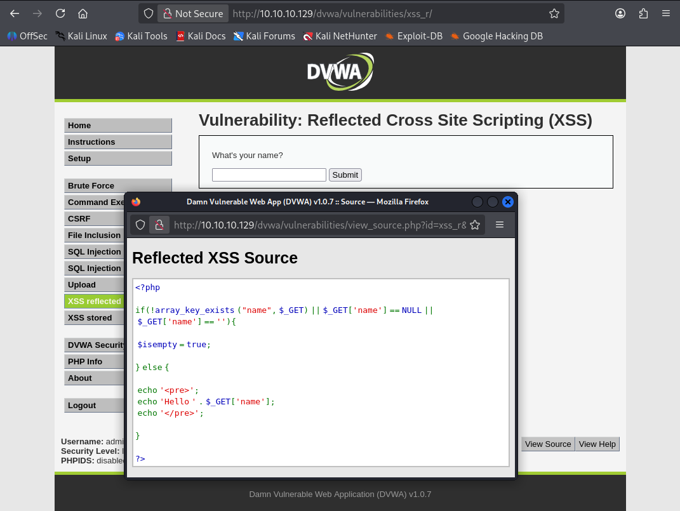680x511 pixels.
Task: Go to the Upload vulnerability page
Action: point(82,284)
